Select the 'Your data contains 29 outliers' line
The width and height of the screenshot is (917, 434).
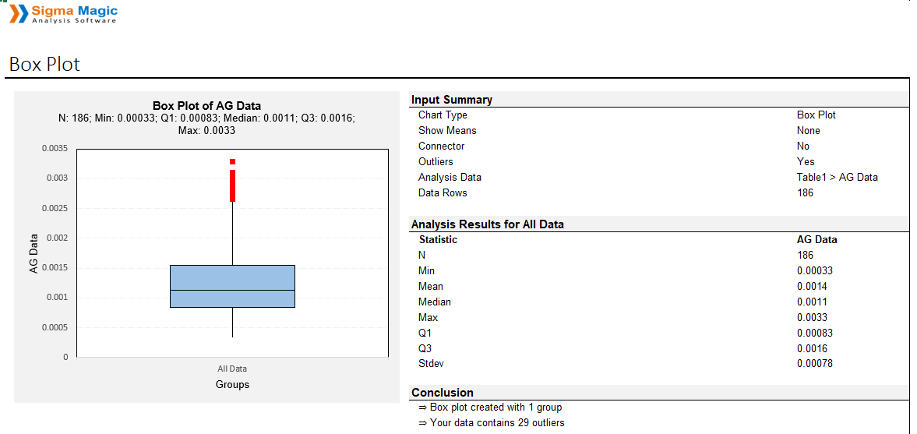tap(496, 422)
